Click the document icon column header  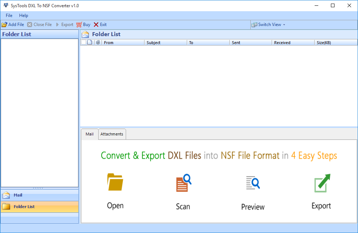[x=90, y=42]
